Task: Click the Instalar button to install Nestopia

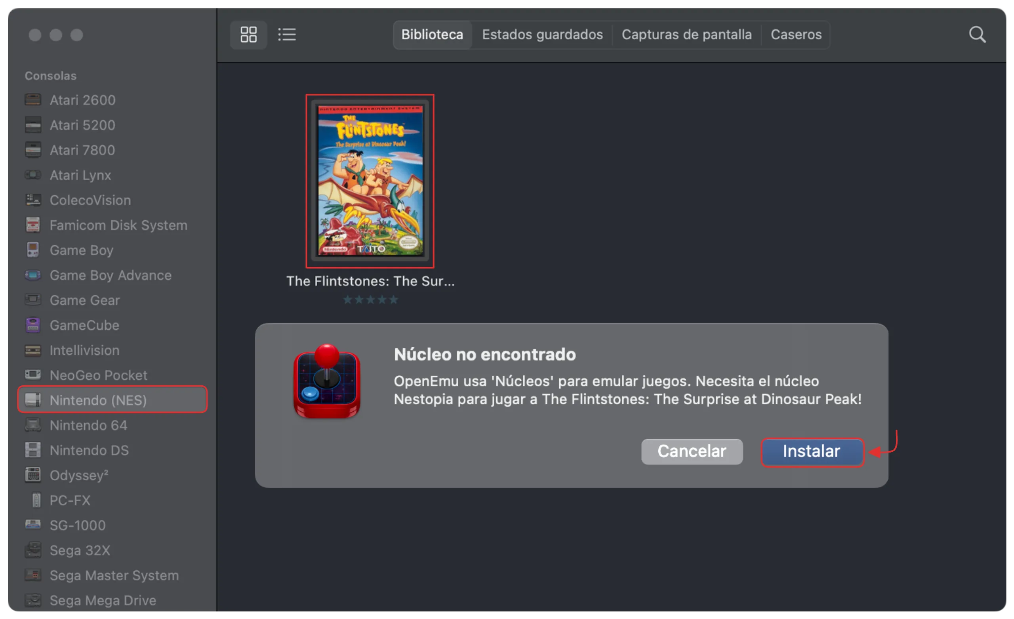Action: coord(812,451)
